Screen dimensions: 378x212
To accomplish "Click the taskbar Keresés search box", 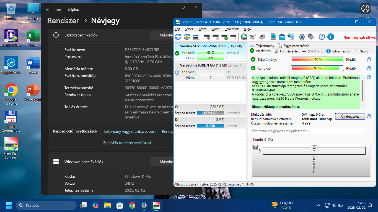I will tap(46, 205).
